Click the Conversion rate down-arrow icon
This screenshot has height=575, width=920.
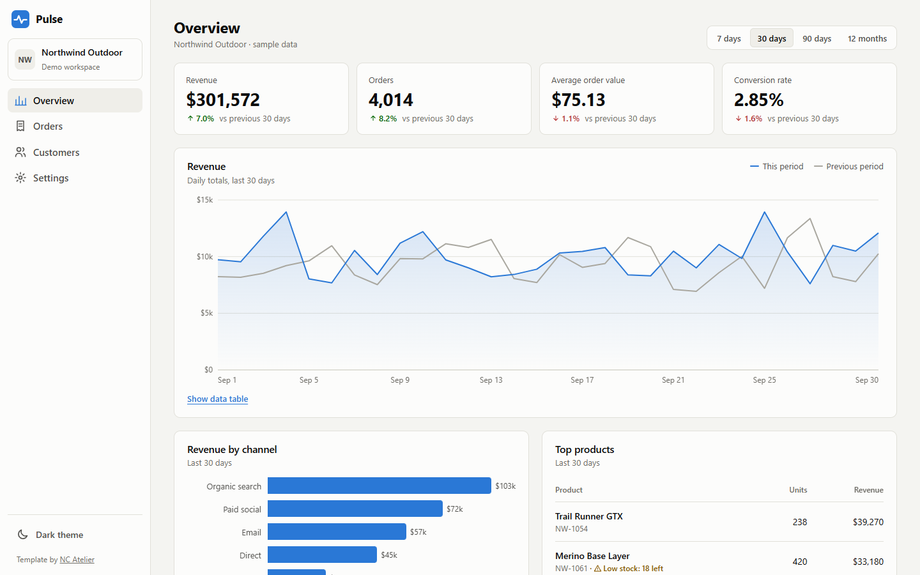(739, 119)
